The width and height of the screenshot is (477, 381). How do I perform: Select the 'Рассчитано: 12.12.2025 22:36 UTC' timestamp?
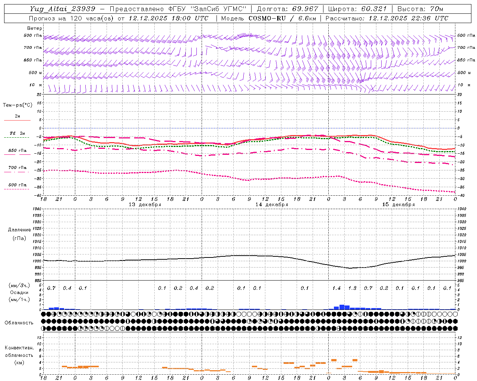point(387,18)
